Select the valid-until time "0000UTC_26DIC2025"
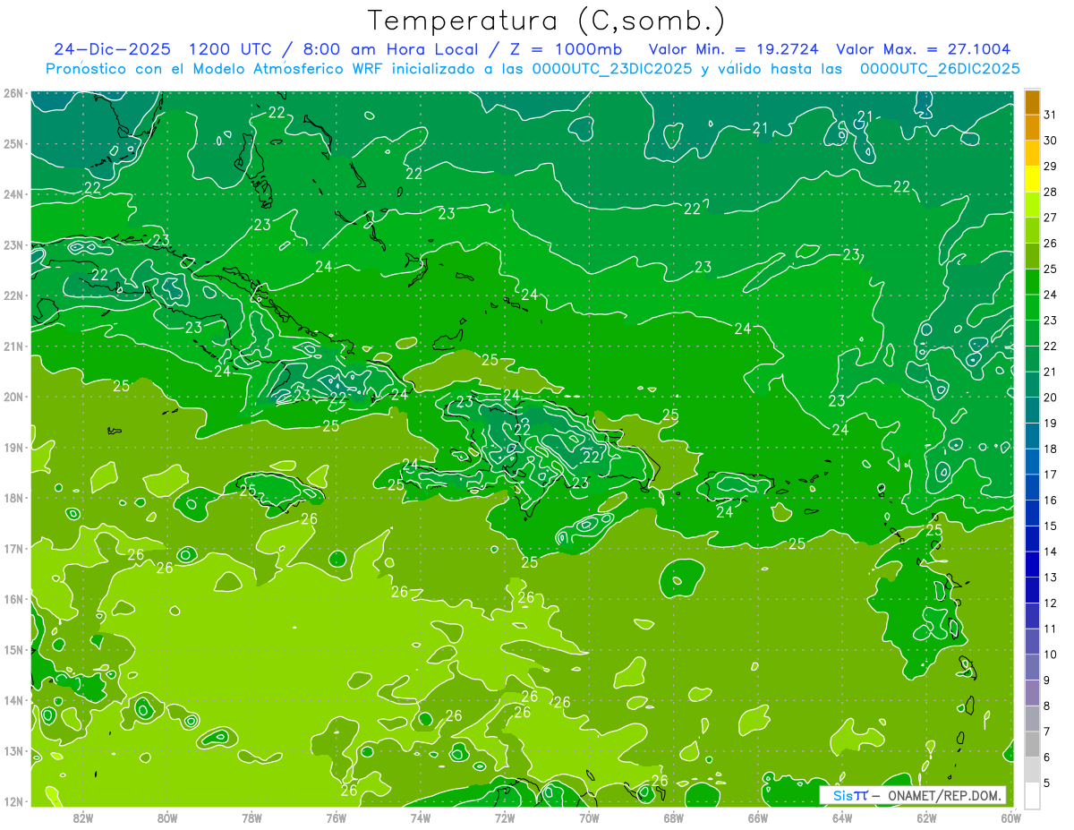 (x=940, y=69)
